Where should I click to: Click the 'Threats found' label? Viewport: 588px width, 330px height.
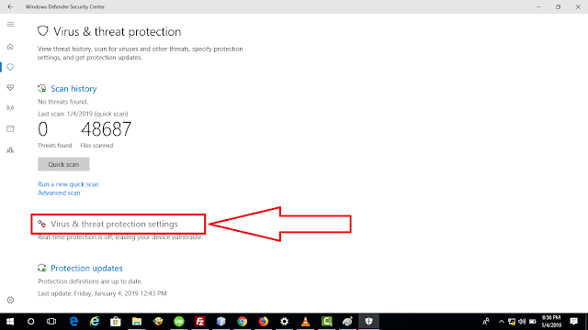coord(55,146)
